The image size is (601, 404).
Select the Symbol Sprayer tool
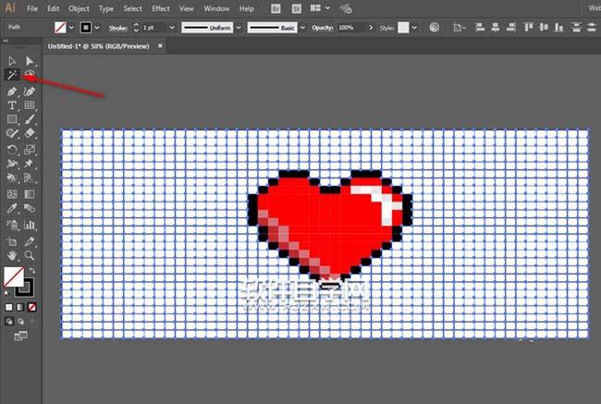pyautogui.click(x=12, y=225)
